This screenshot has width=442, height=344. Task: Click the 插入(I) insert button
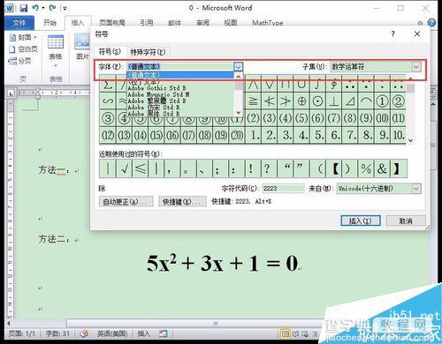coord(360,221)
